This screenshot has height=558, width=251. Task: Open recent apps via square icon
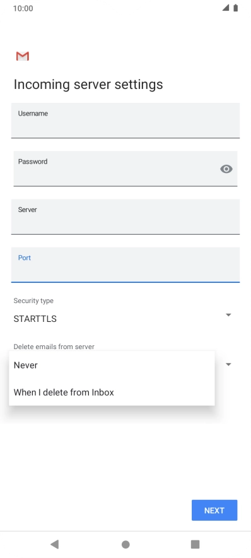[195, 544]
